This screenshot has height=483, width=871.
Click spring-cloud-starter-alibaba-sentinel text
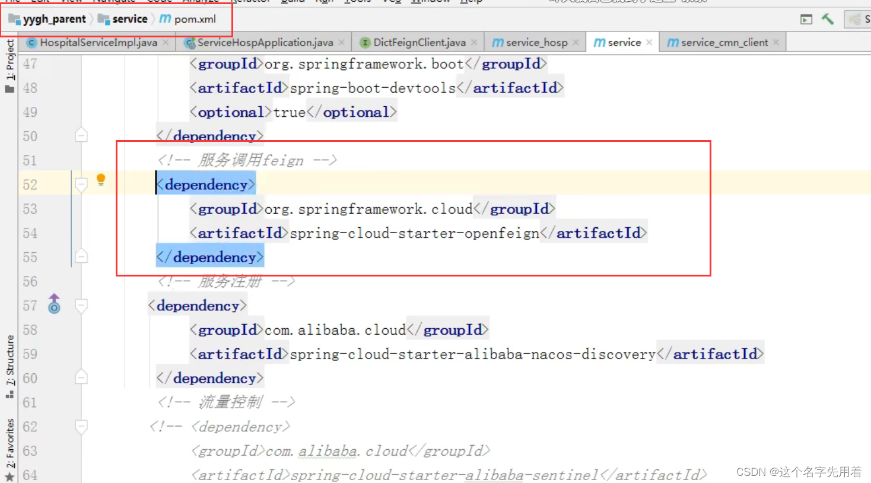[x=444, y=475]
